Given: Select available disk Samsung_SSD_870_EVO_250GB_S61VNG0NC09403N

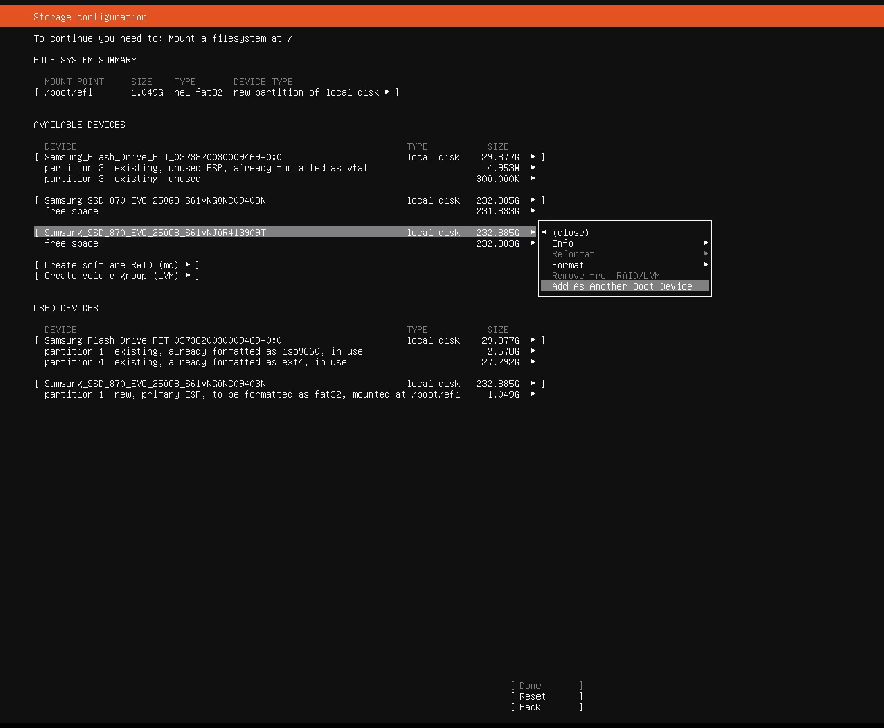Looking at the screenshot, I should pyautogui.click(x=289, y=200).
